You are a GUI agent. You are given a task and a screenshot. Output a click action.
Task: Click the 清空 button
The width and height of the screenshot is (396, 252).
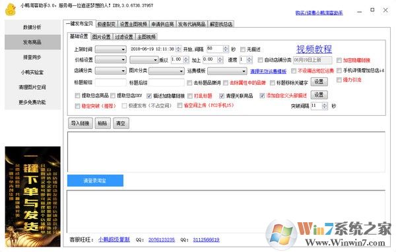tap(121, 124)
